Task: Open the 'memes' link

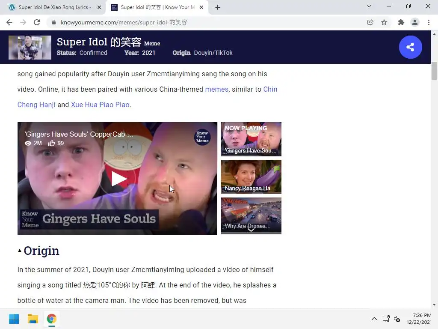Action: coord(217,89)
